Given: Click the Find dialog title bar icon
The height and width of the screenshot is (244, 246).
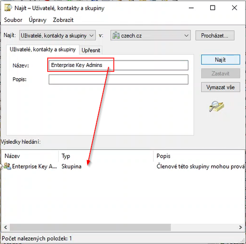Looking at the screenshot, I should [8, 8].
